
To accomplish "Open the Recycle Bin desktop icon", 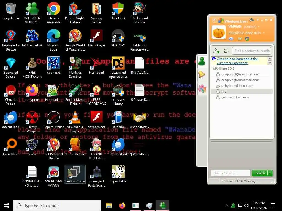I will 11,11.
